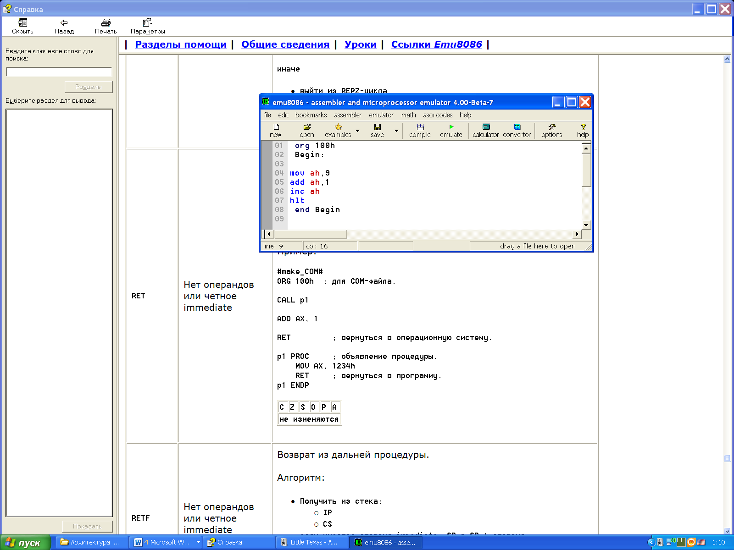The image size is (734, 550).
Task: Open emu8086 options
Action: 551,130
